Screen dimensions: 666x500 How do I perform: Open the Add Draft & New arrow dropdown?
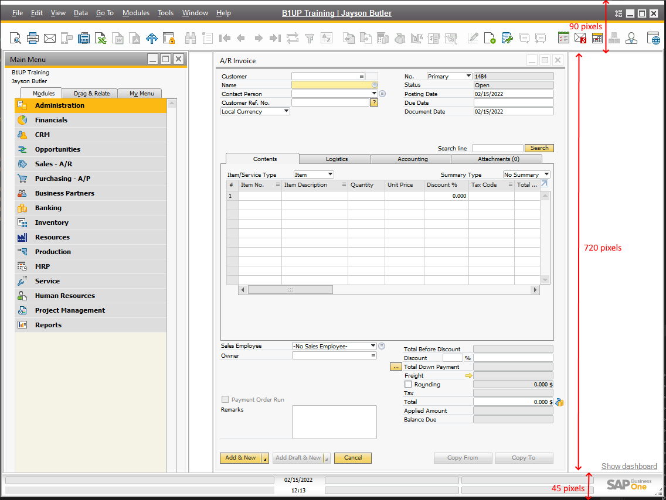pyautogui.click(x=327, y=458)
